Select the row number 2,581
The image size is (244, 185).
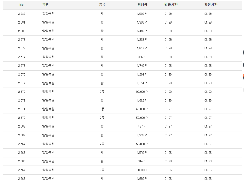coord(22,22)
